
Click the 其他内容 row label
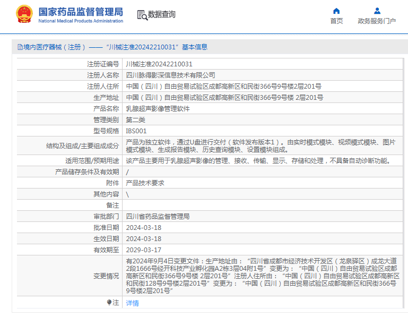point(106,194)
